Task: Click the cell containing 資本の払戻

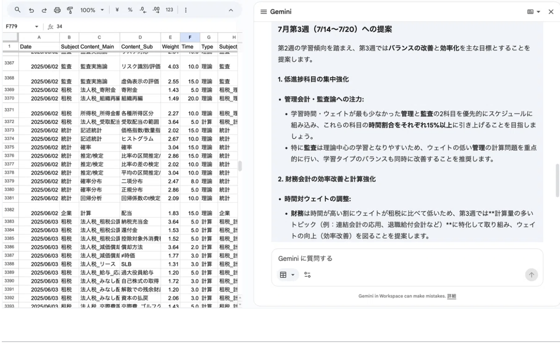Action: (140, 298)
